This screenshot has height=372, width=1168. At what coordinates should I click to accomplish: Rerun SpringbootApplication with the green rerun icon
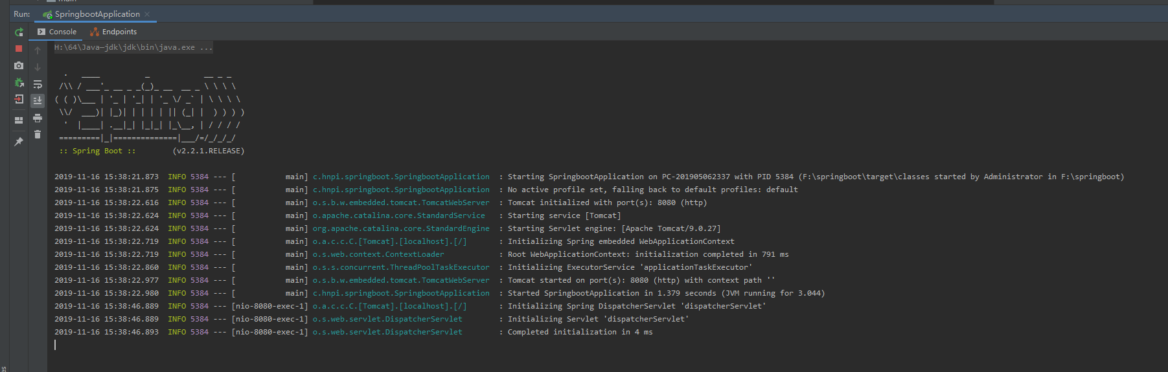coord(19,32)
